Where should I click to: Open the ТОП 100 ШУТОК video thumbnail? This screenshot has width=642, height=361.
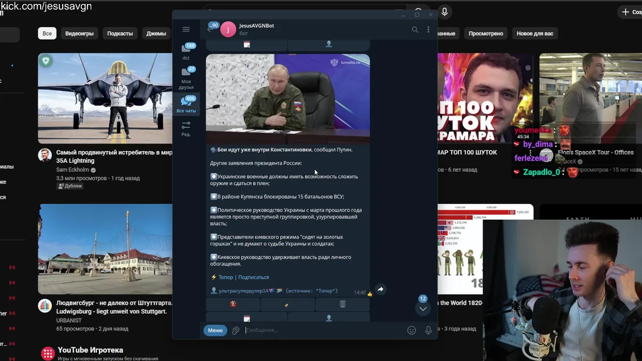pos(485,98)
